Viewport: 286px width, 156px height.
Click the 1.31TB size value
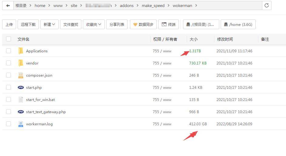pos(195,51)
